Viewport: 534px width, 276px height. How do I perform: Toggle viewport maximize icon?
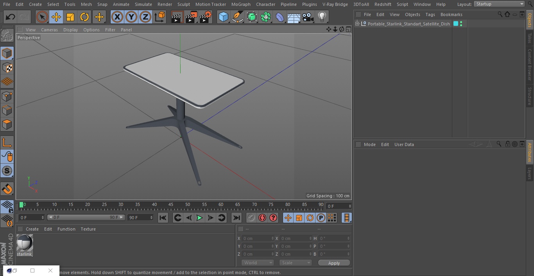point(348,29)
